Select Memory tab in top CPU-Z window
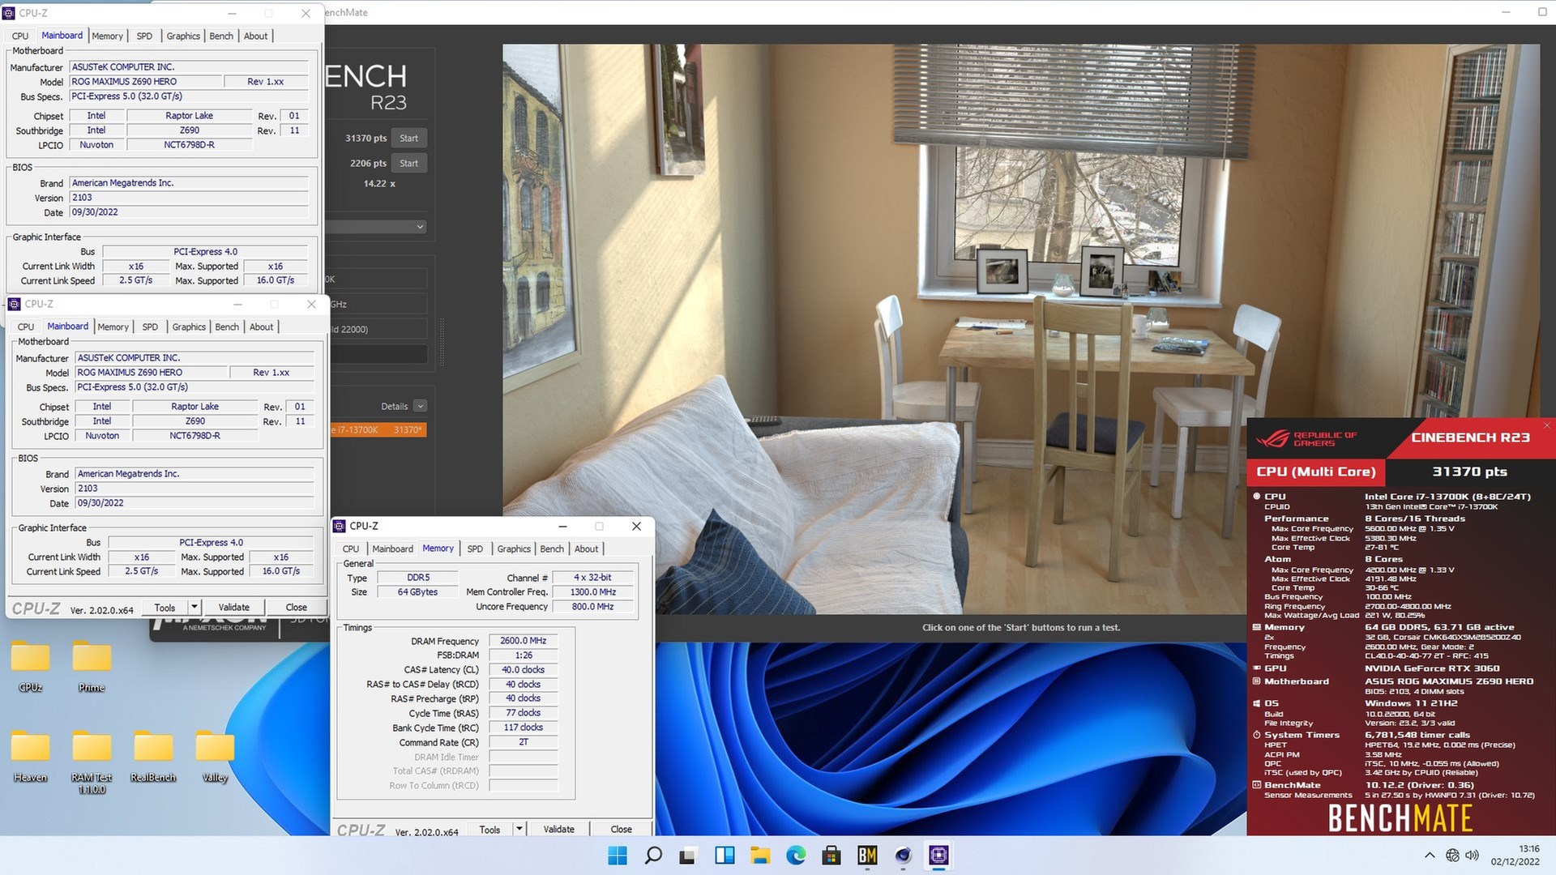This screenshot has height=875, width=1556. point(107,36)
